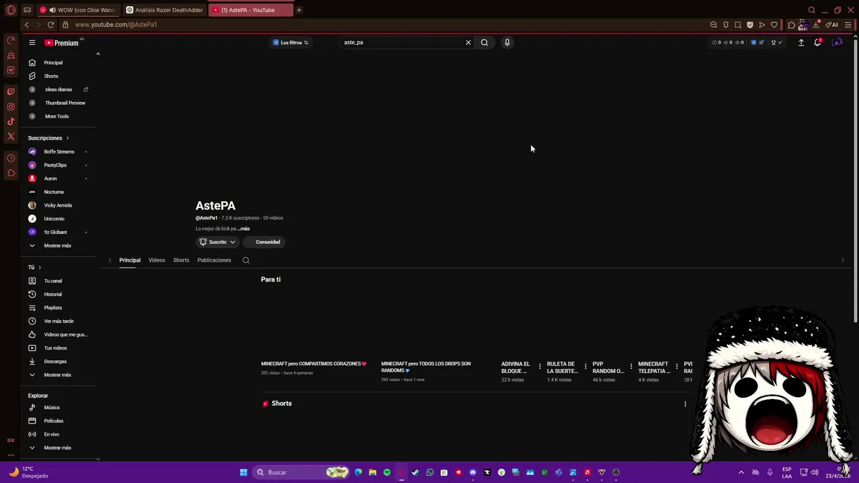Open Descargas downloads
Screen dimensions: 859x483
(55, 362)
